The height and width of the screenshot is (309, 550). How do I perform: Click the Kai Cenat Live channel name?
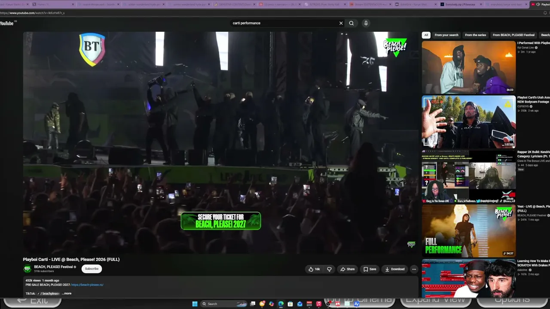click(526, 47)
